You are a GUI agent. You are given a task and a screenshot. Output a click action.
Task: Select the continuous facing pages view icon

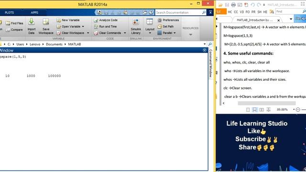pyautogui.click(x=269, y=110)
